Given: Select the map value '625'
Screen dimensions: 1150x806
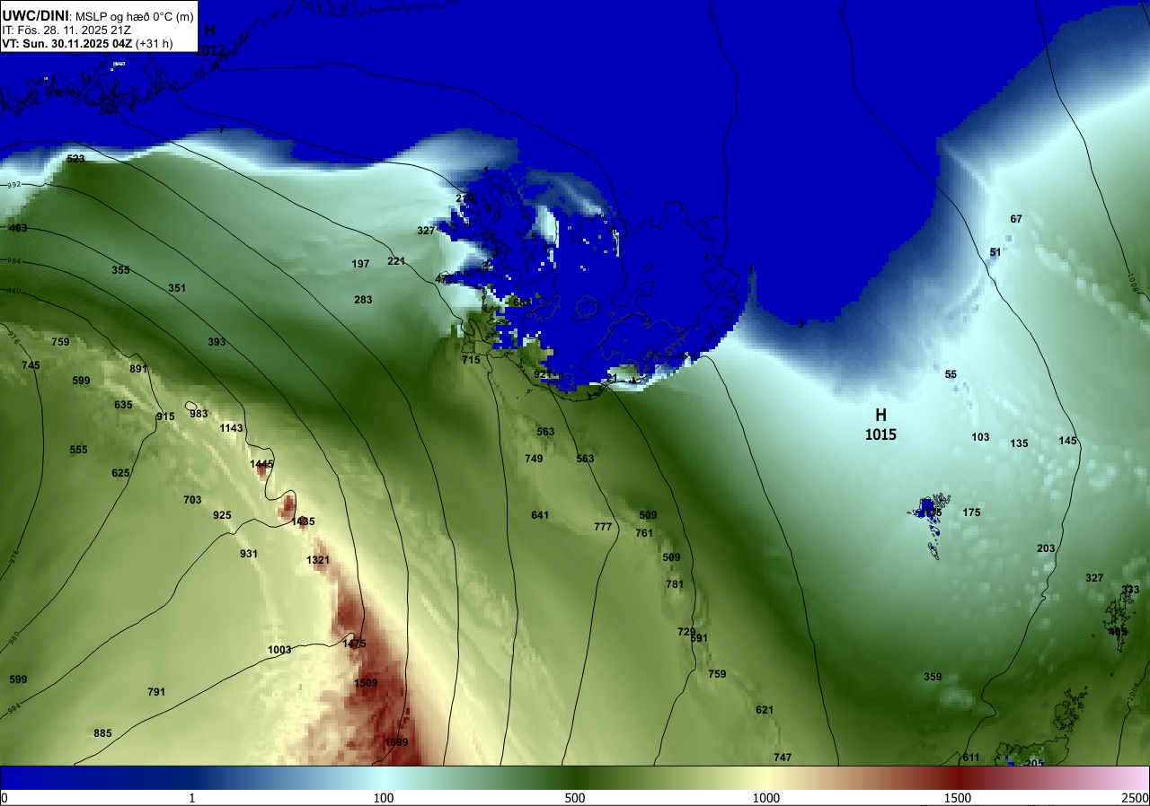Looking at the screenshot, I should (x=120, y=473).
